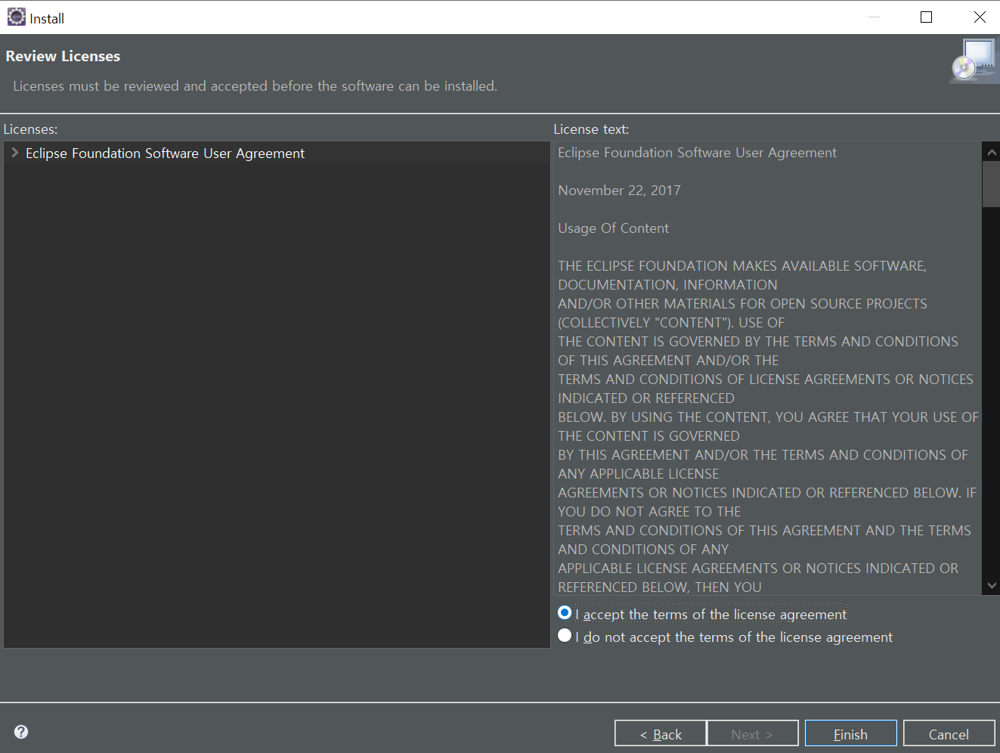Click the help question mark icon
Screen dimensions: 1000x753
[x=21, y=731]
